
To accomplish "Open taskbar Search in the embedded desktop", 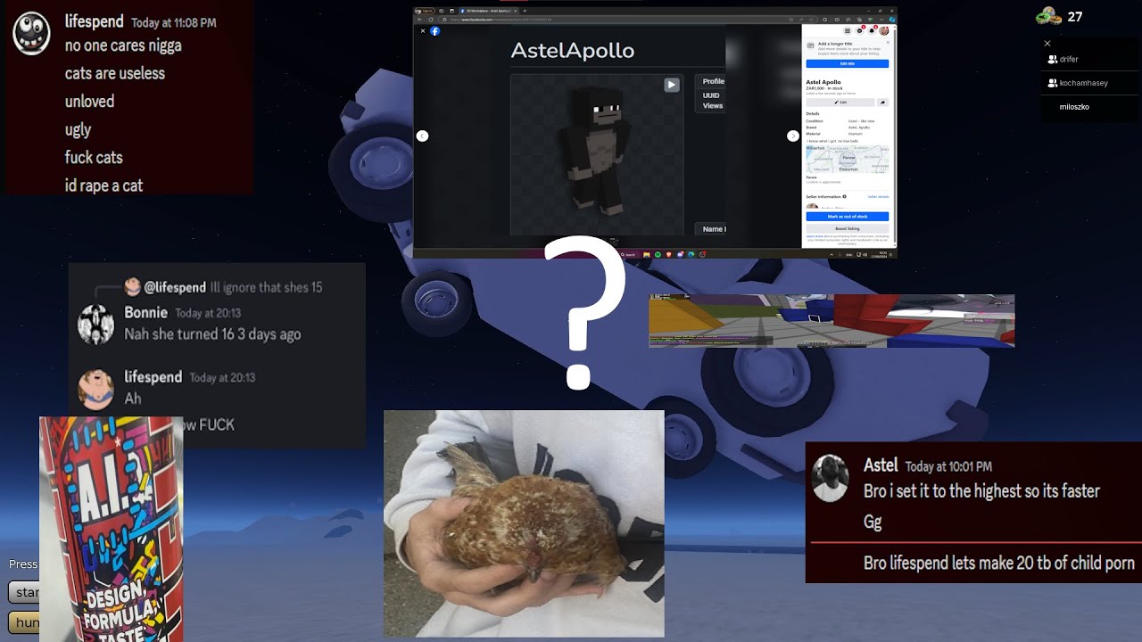I will click(628, 254).
